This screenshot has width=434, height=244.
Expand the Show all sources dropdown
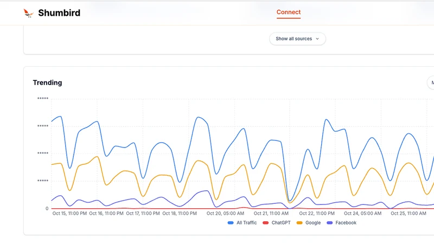[x=297, y=38]
